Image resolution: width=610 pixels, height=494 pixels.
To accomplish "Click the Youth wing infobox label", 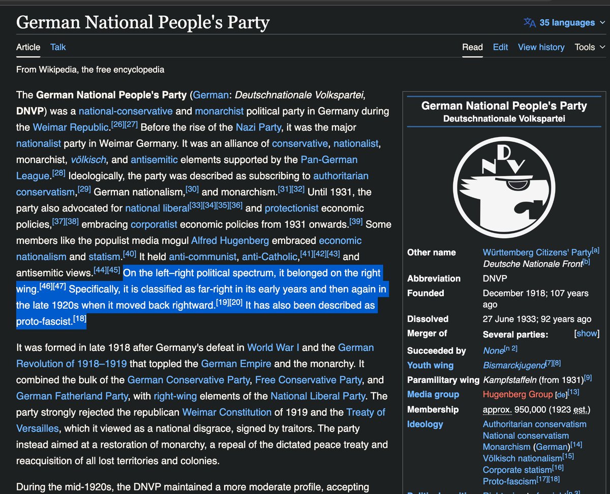I will (x=430, y=365).
